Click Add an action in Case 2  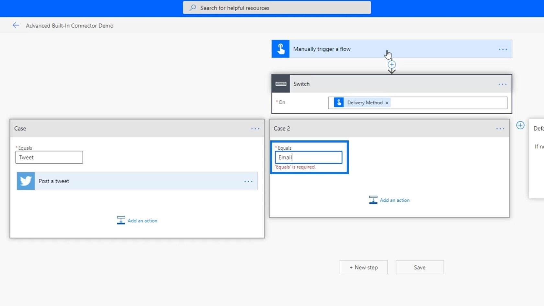(x=389, y=200)
